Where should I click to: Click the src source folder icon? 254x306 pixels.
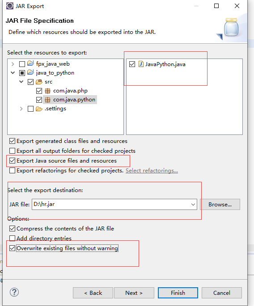pos(39,82)
